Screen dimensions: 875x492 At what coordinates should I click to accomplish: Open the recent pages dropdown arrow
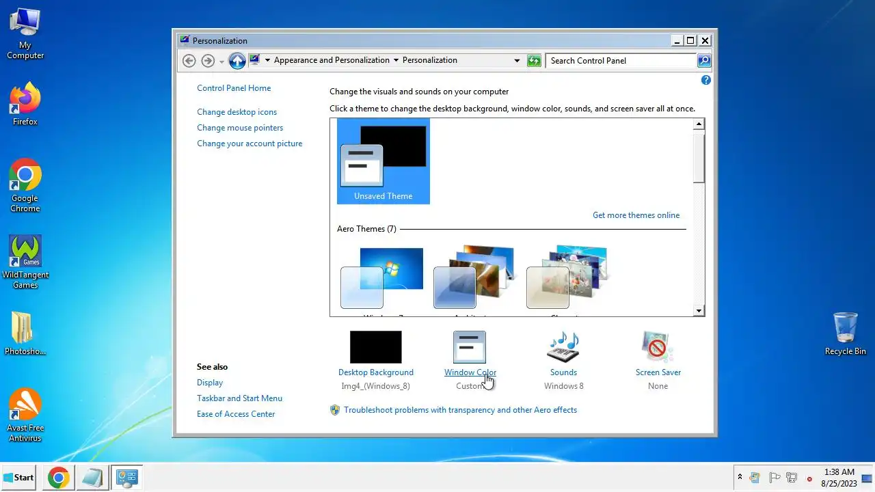[221, 61]
